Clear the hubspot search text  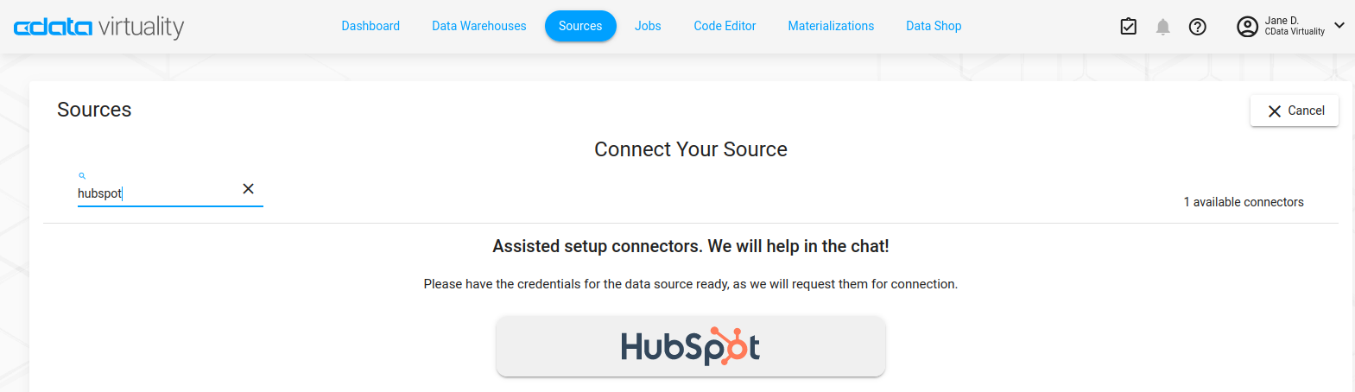pyautogui.click(x=248, y=189)
